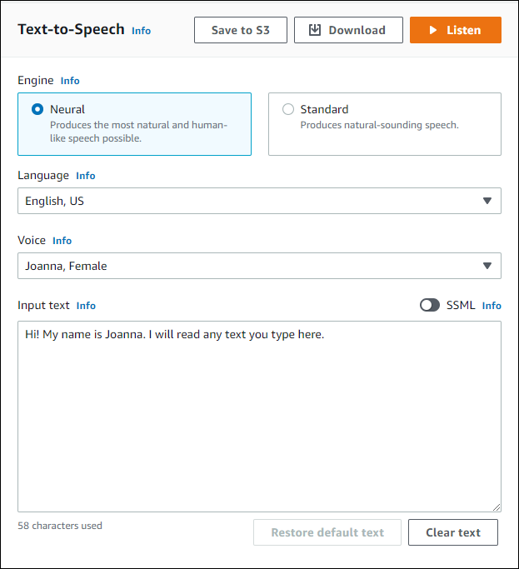Open Info link beside Engine label
Viewport: 519px width, 569px height.
pos(70,81)
